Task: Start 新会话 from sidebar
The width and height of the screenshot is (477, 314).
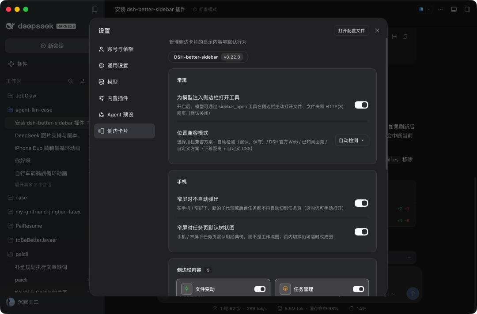Action: tap(52, 46)
